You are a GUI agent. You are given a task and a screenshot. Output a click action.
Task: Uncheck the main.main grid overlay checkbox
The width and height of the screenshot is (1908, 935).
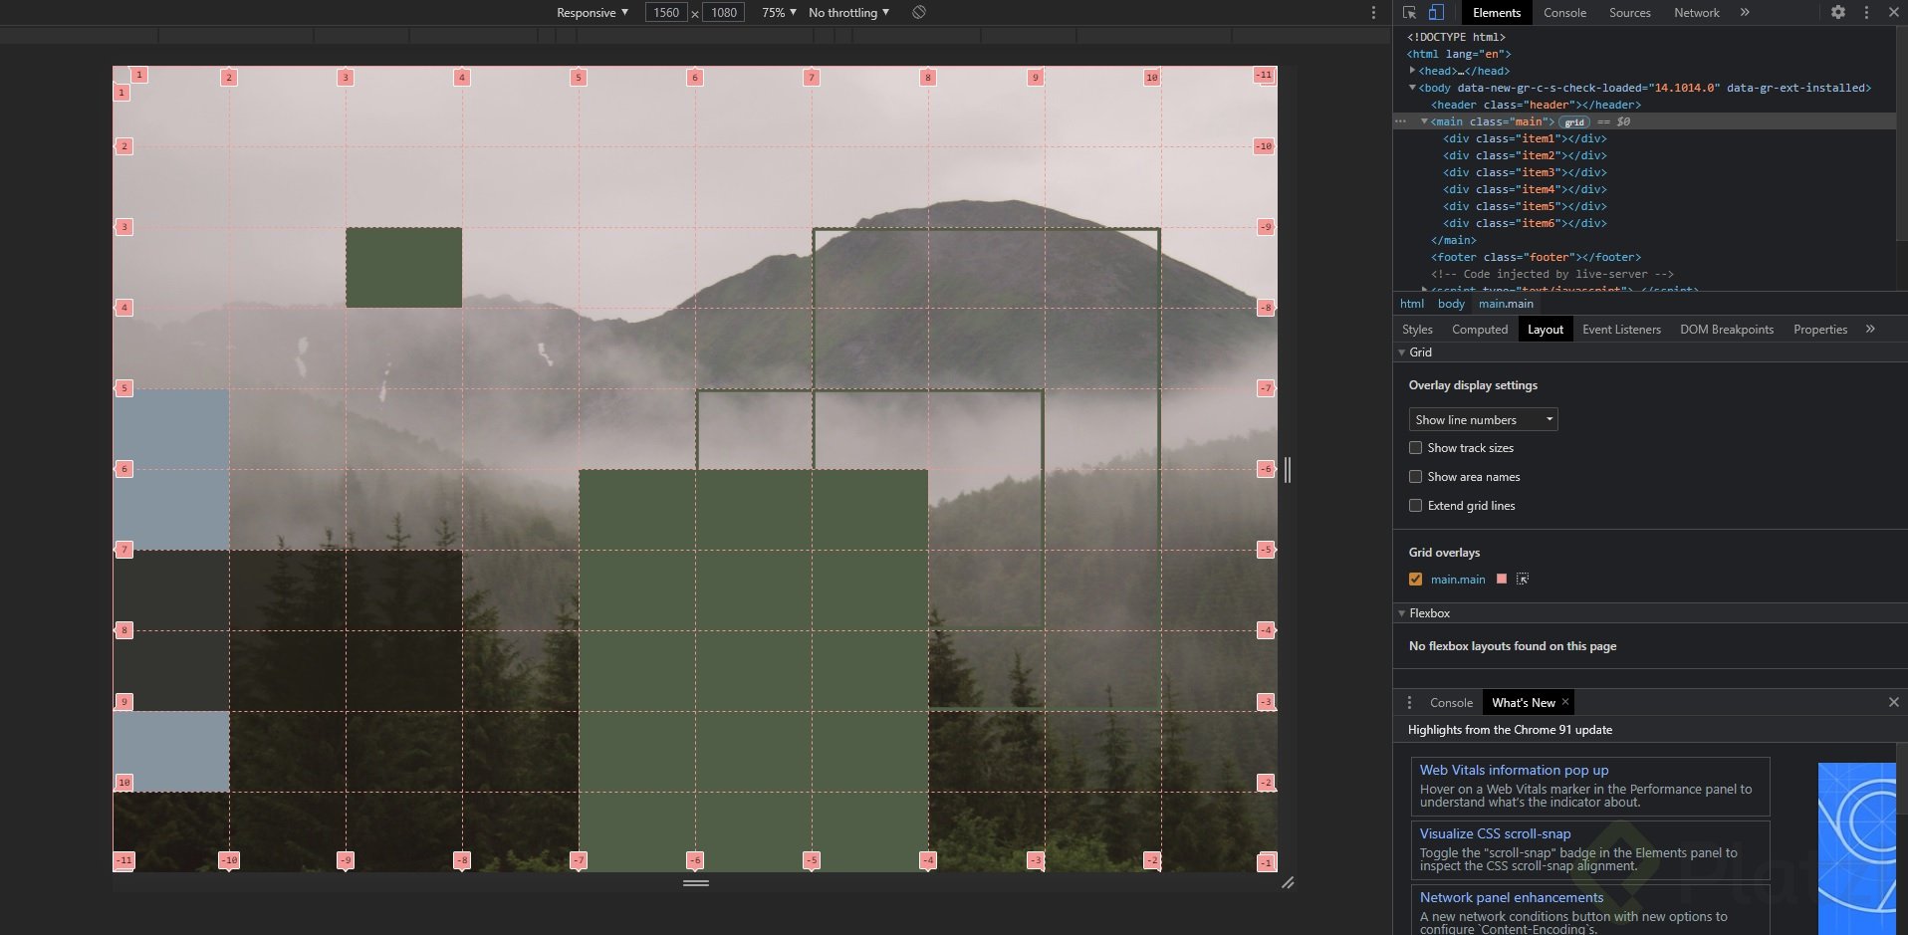pyautogui.click(x=1415, y=580)
